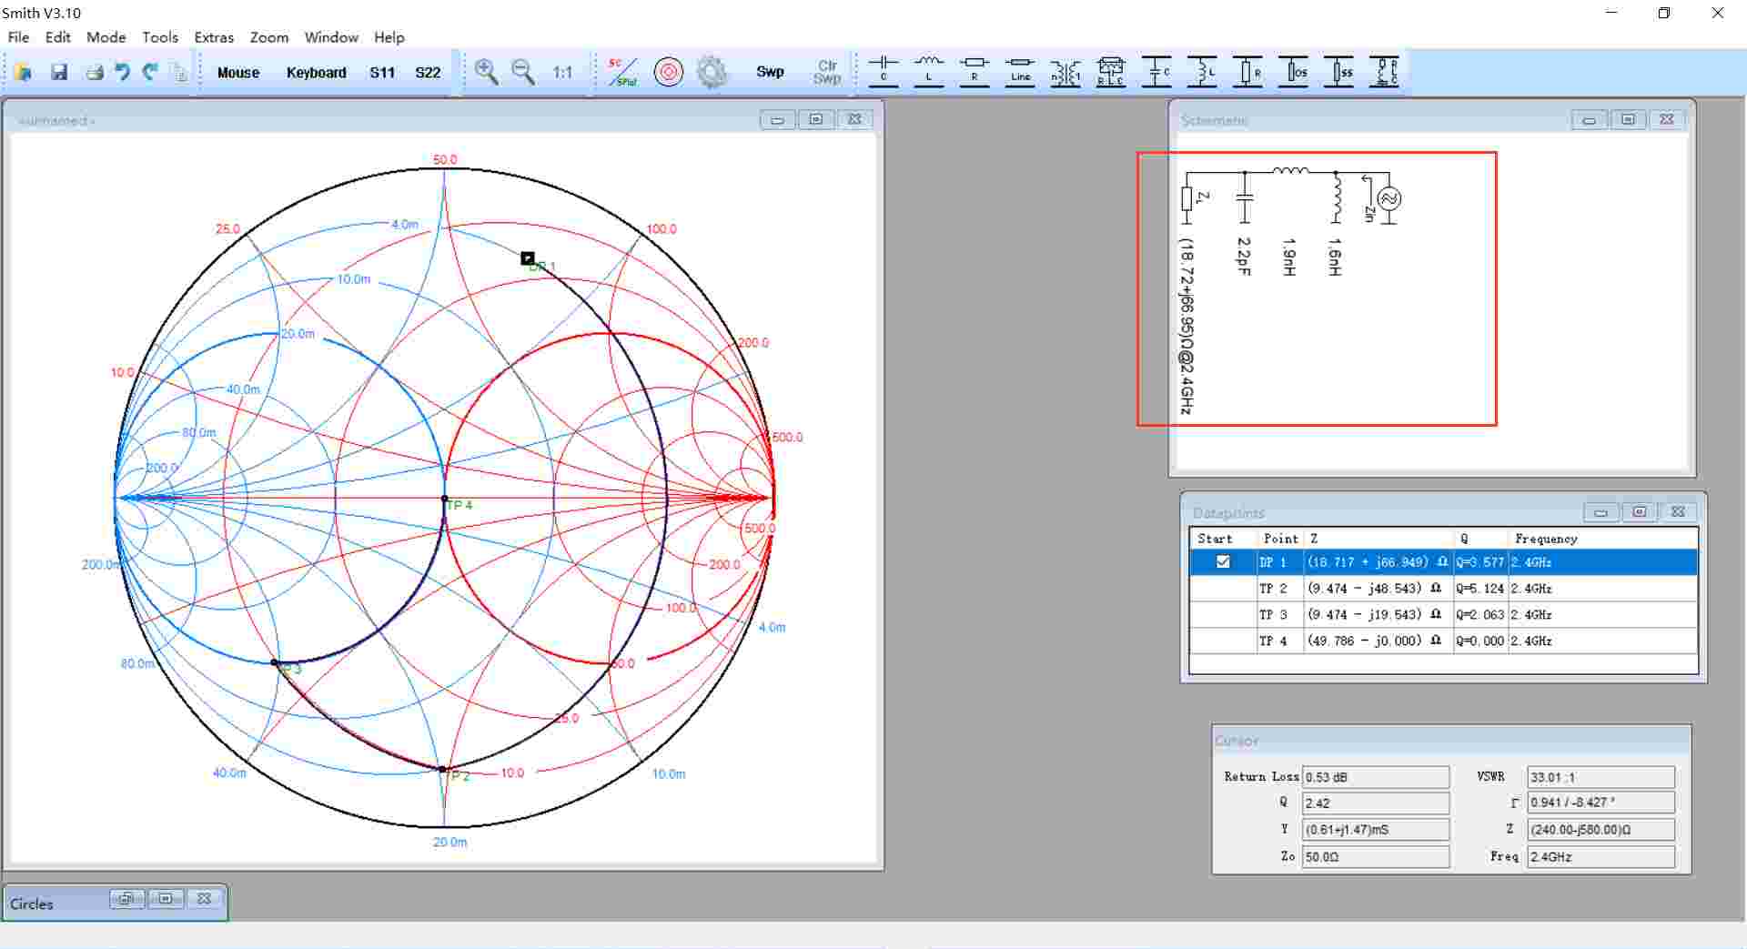1747x949 pixels.
Task: Toggle the DP 1 start checkbox
Action: (x=1223, y=562)
